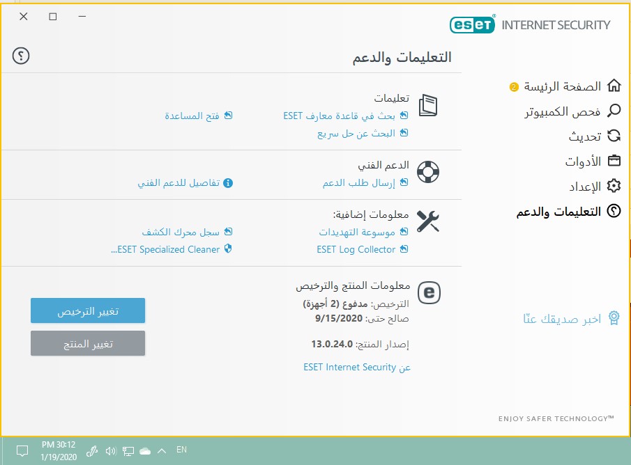Click the Setup gear icon
This screenshot has height=465, width=631.
tap(614, 186)
